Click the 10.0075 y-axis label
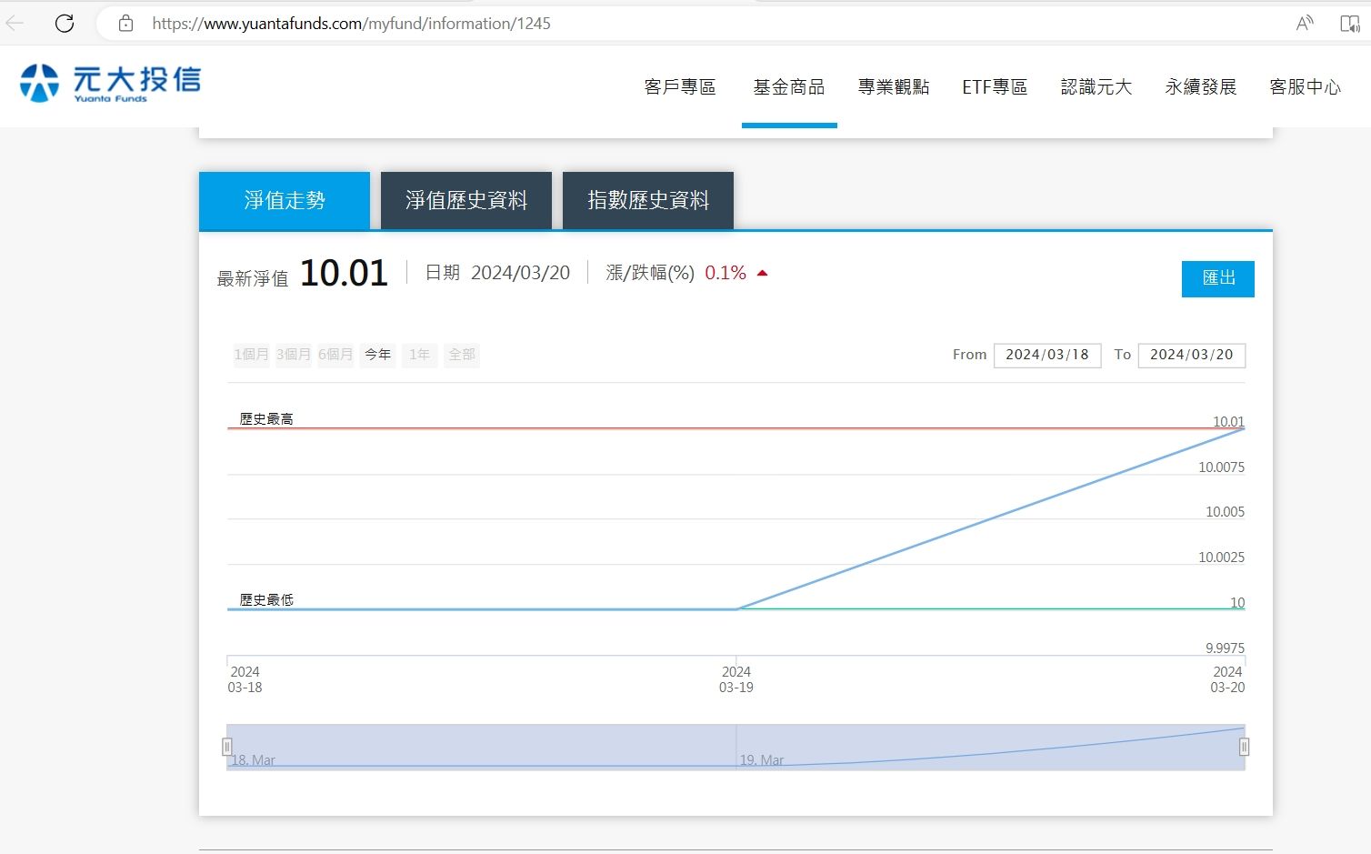The image size is (1371, 854). coord(1221,467)
